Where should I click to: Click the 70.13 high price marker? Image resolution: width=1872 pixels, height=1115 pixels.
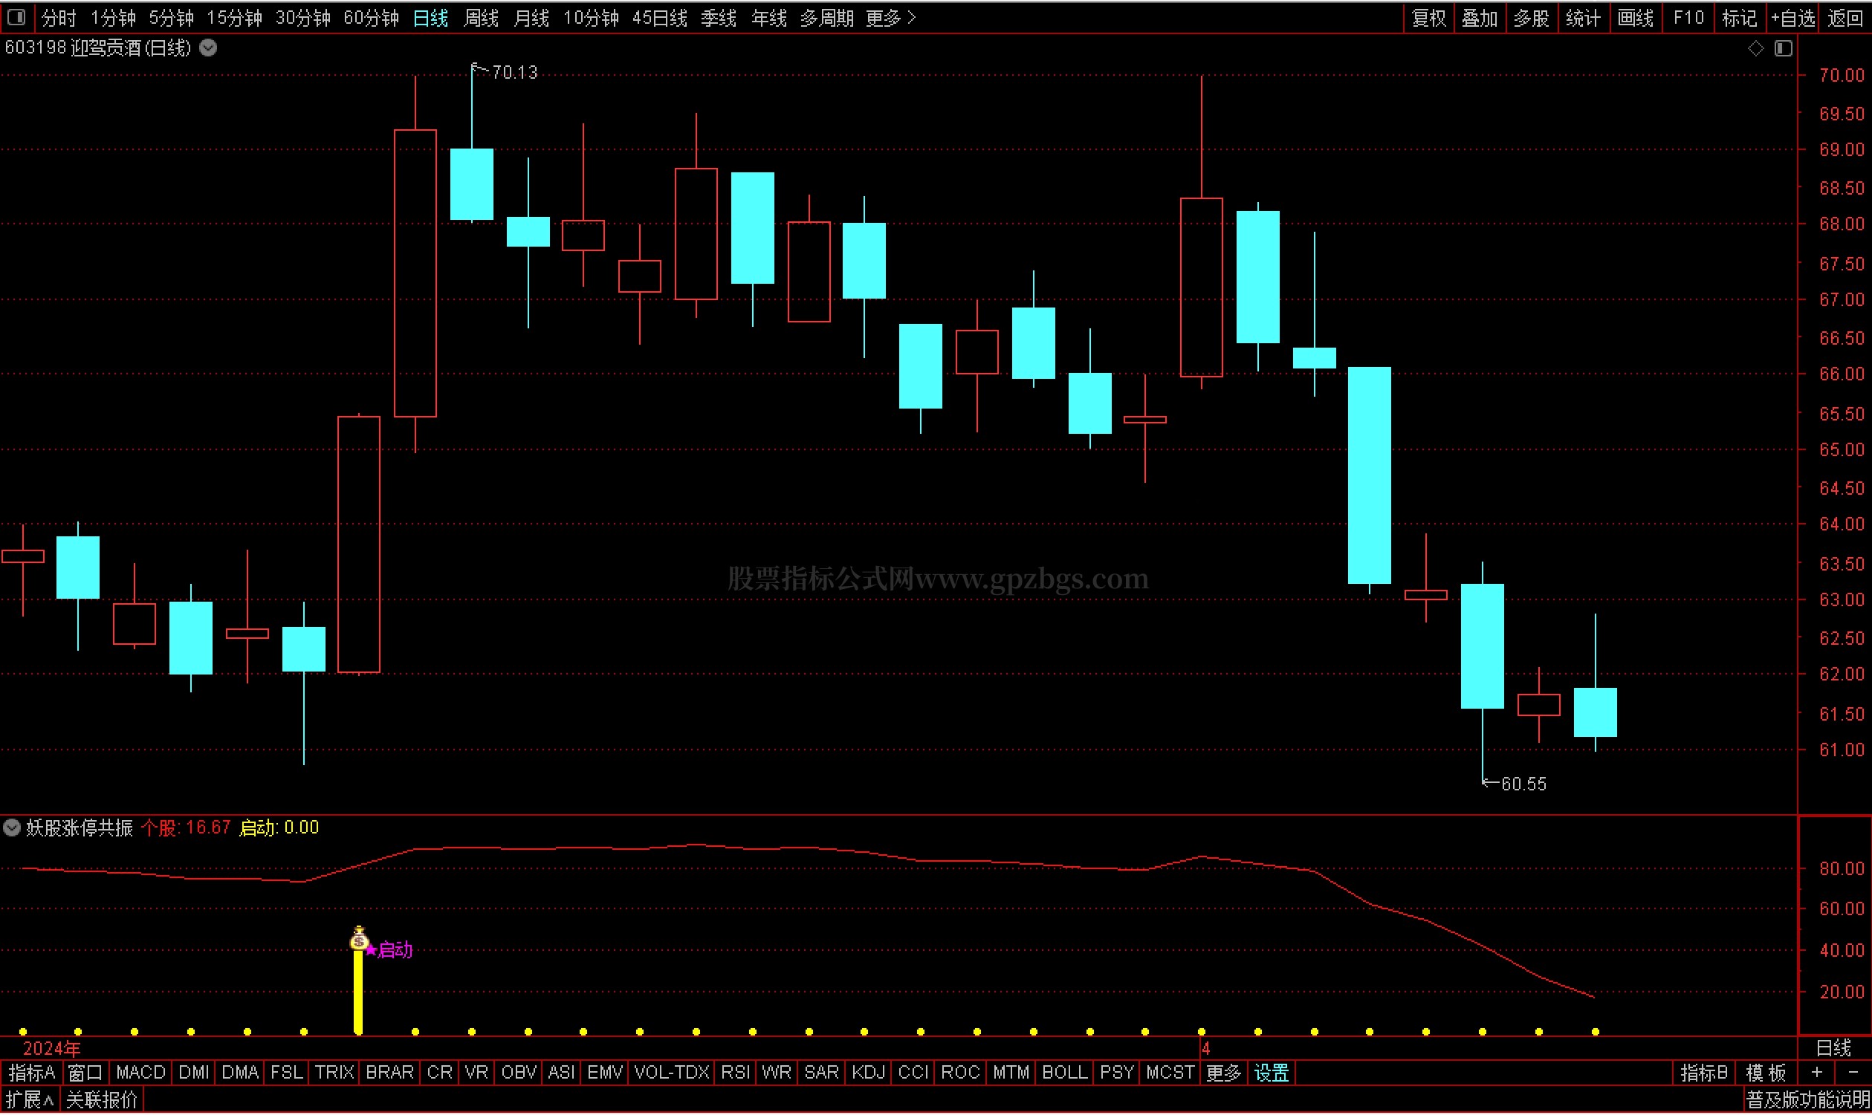coord(514,73)
